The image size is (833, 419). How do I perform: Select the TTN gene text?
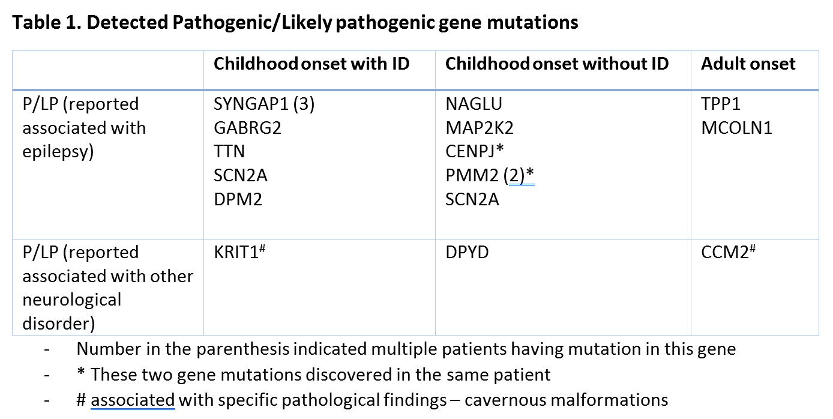[x=229, y=152]
